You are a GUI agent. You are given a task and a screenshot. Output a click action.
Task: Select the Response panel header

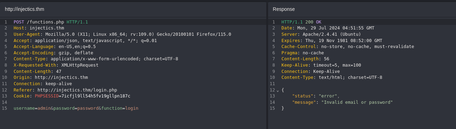tap(284, 9)
